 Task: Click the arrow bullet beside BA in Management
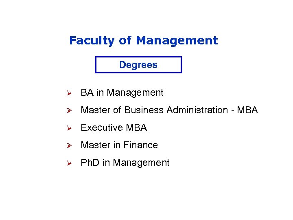pyautogui.click(x=70, y=93)
